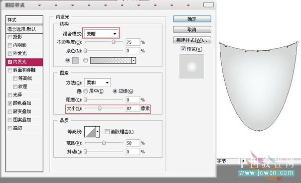Click the 新建样式(W)... button
This screenshot has width=301, height=183.
pos(192,40)
